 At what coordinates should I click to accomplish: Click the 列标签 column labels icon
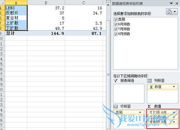(149, 81)
